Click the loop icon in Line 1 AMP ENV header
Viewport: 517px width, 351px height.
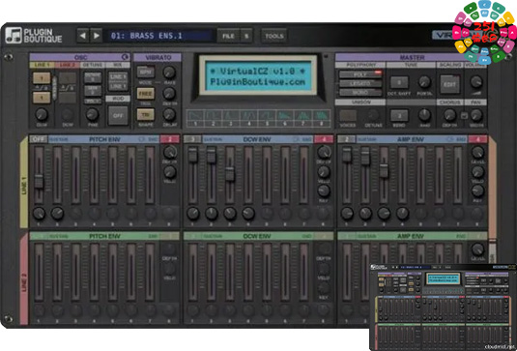pos(449,139)
